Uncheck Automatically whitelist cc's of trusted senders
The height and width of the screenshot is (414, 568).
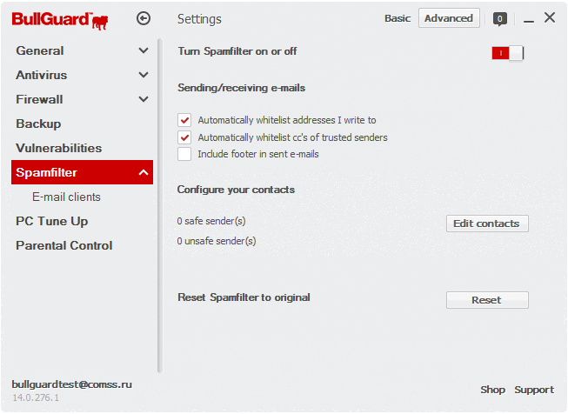tap(184, 137)
